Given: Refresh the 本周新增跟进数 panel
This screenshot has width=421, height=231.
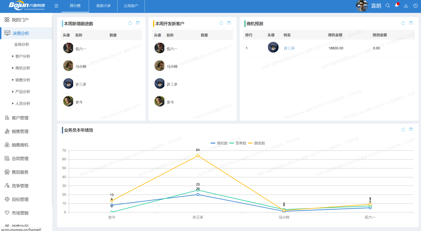Looking at the screenshot, I should coord(130,23).
